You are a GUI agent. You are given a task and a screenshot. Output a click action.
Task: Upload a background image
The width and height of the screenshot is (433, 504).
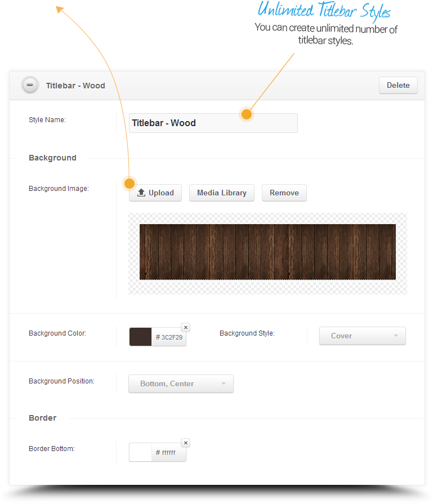pos(155,193)
